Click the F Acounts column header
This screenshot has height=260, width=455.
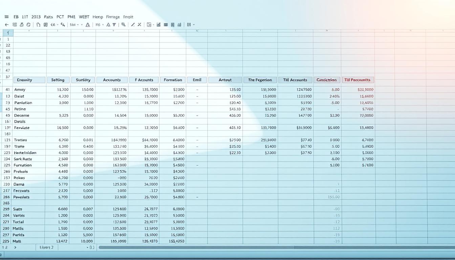coord(144,80)
